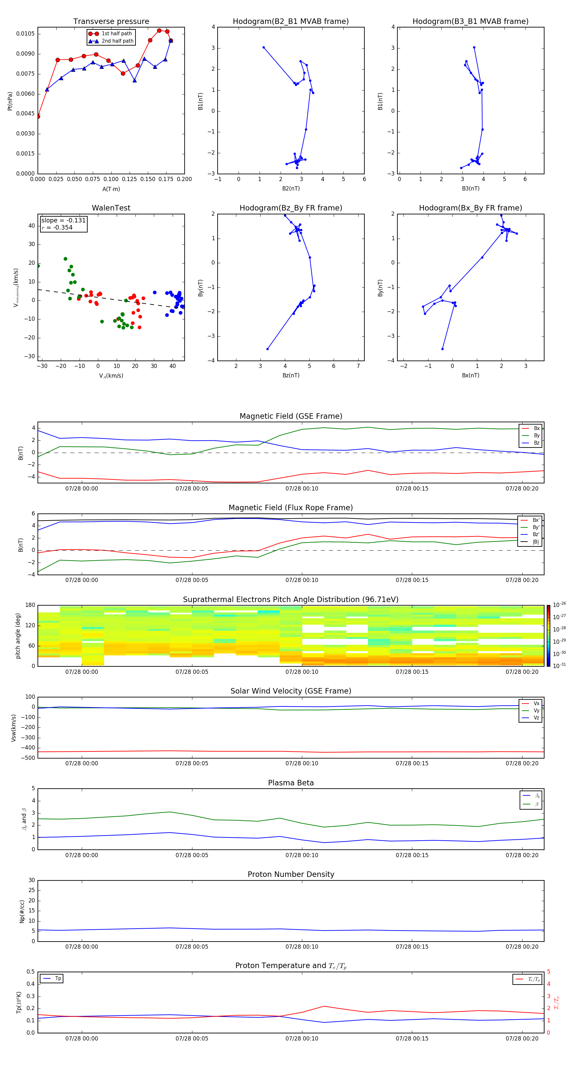The height and width of the screenshot is (1067, 582).
Task: Click the beta-p legend entry in Plasma Beta
Action: pyautogui.click(x=531, y=796)
